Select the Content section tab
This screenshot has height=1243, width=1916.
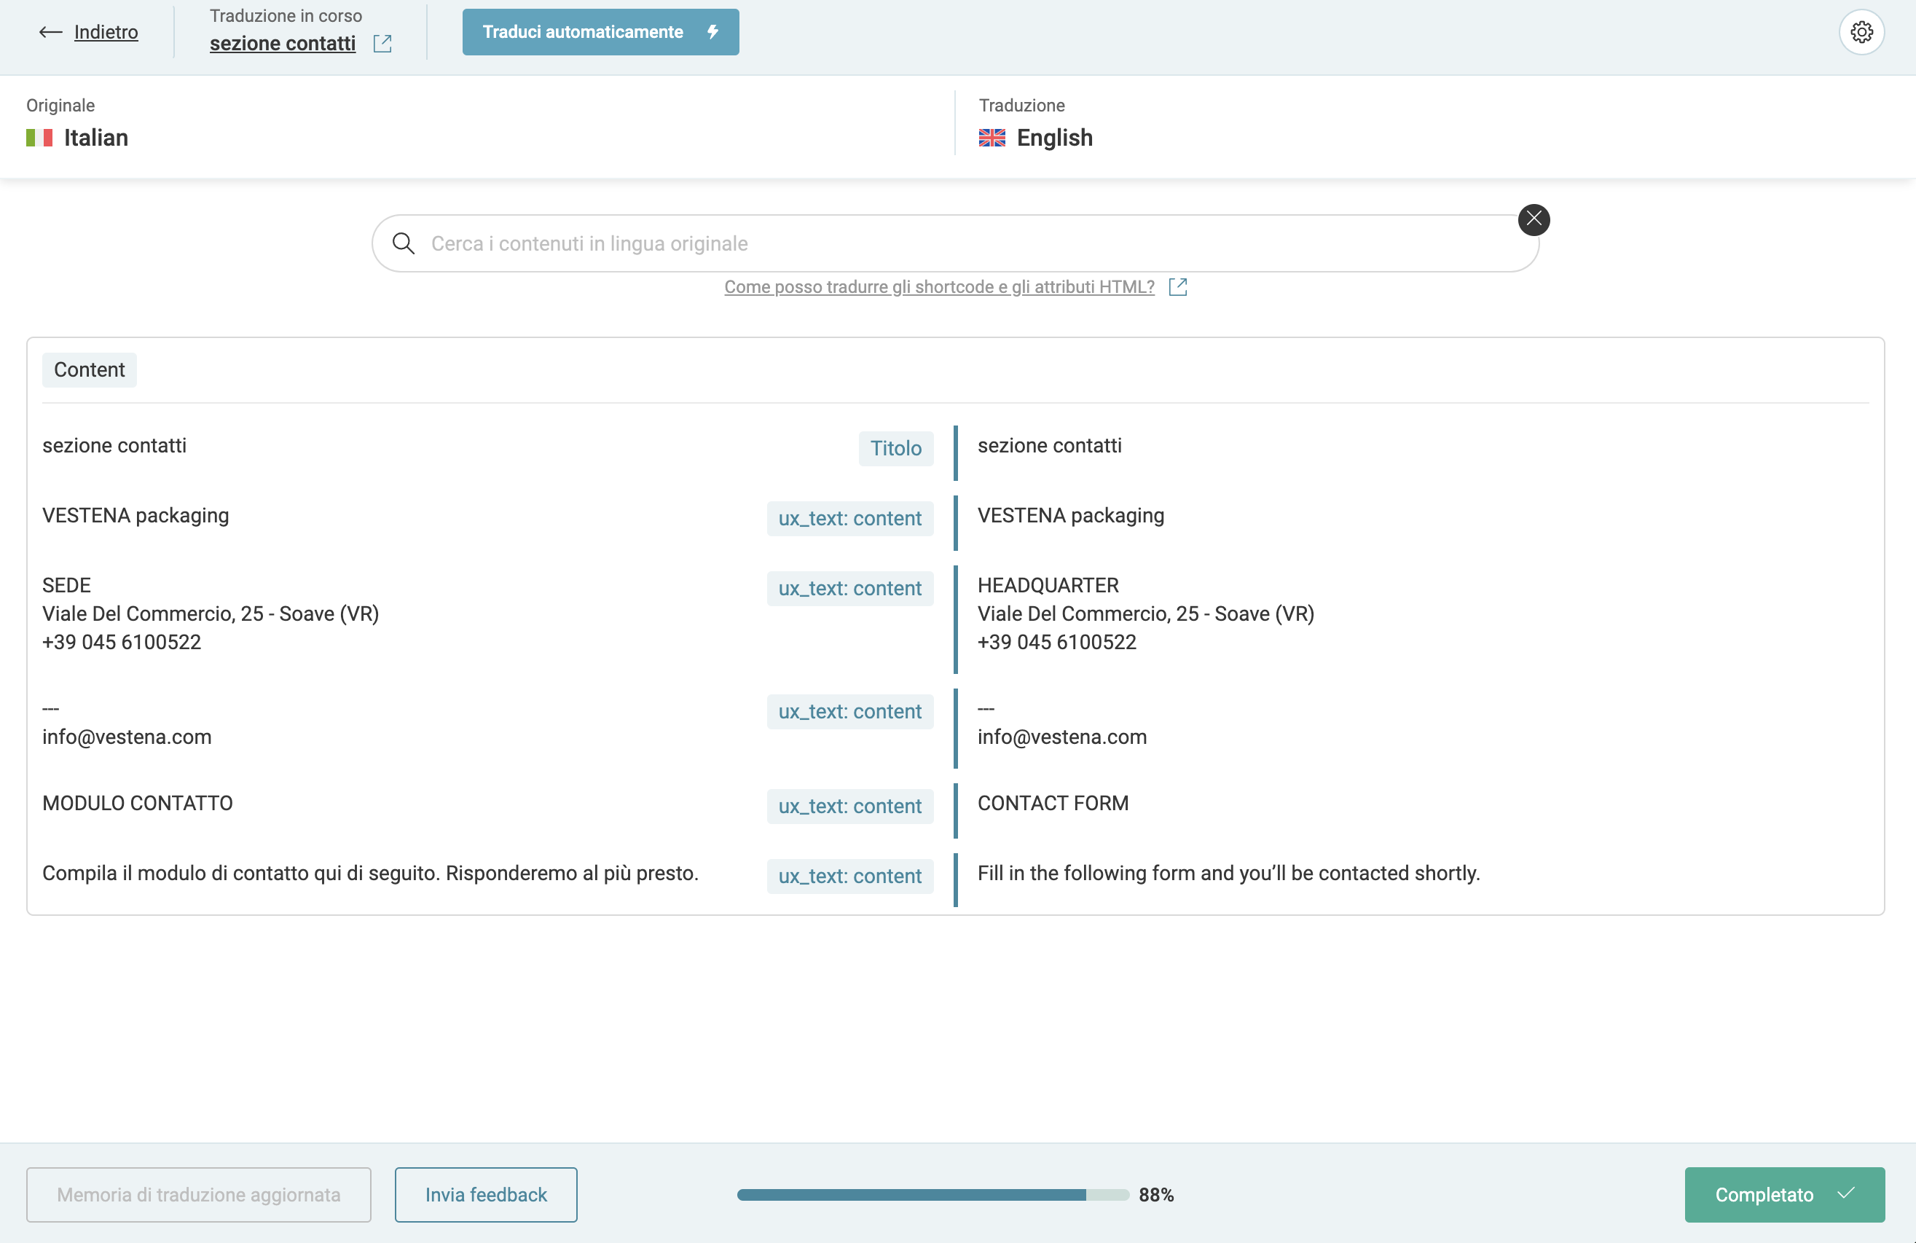click(x=90, y=369)
